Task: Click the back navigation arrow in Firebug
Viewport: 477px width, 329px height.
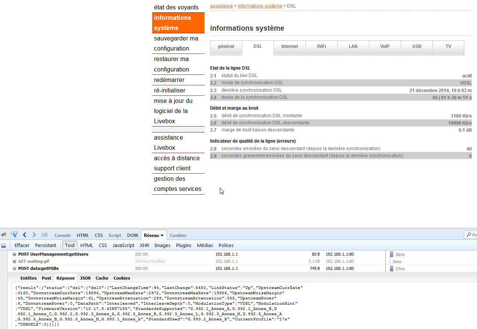Action: coord(24,235)
